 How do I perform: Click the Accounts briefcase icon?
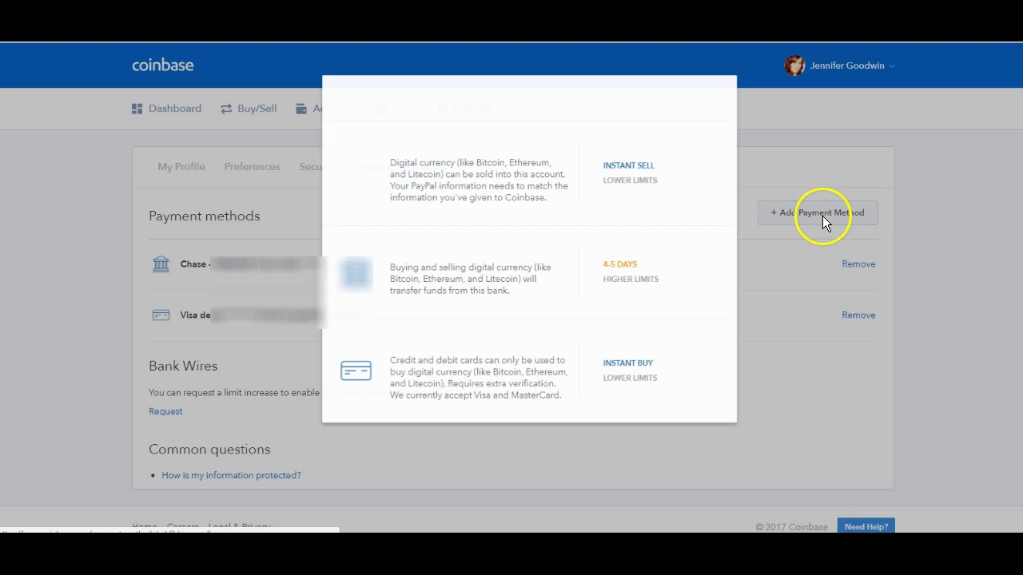point(301,109)
